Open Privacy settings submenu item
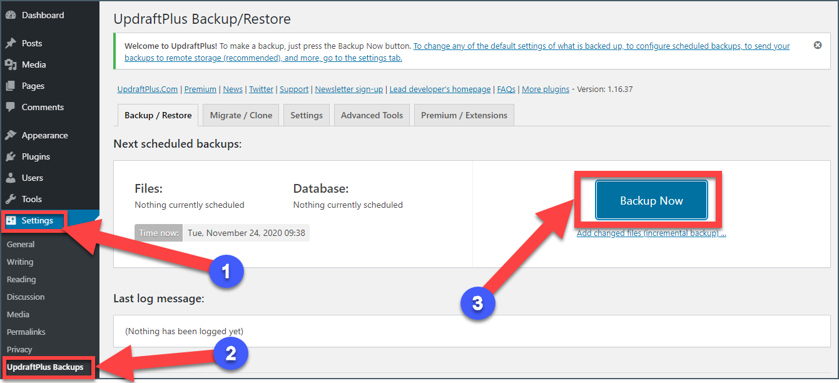 [19, 349]
